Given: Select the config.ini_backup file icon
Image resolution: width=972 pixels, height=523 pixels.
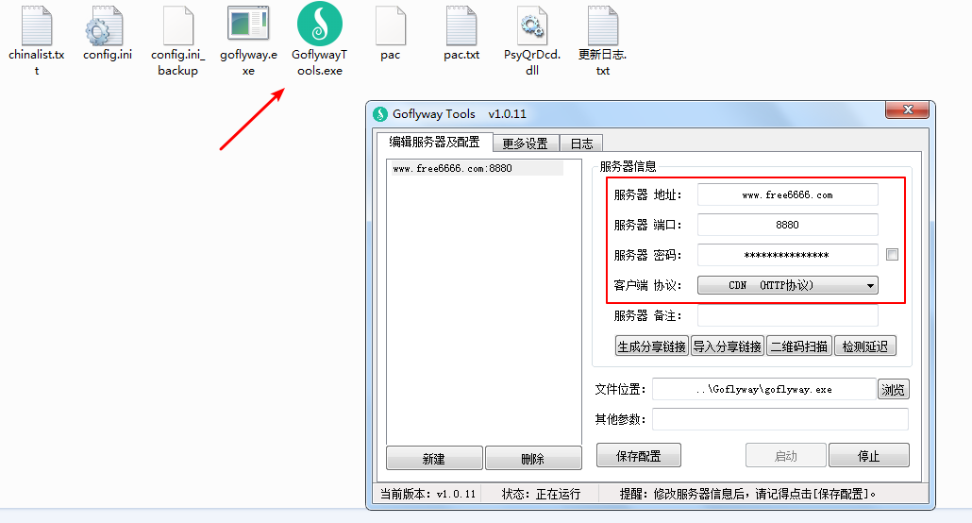Looking at the screenshot, I should (x=178, y=25).
